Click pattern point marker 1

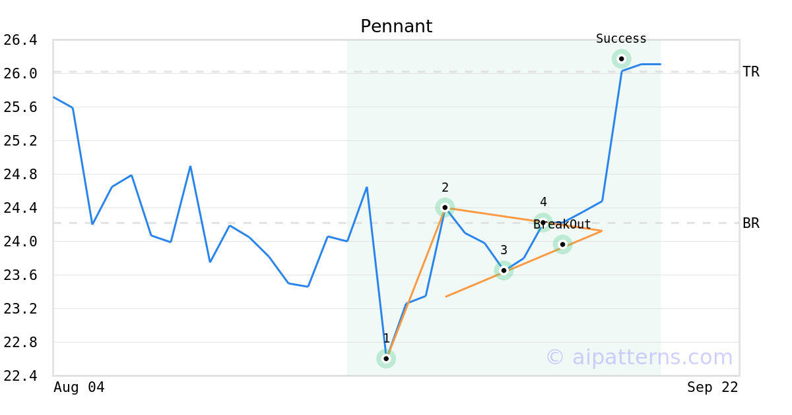click(386, 358)
